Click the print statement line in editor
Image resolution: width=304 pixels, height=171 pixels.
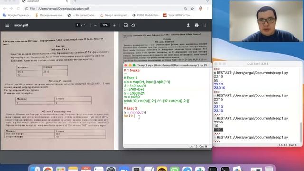pos(156,101)
